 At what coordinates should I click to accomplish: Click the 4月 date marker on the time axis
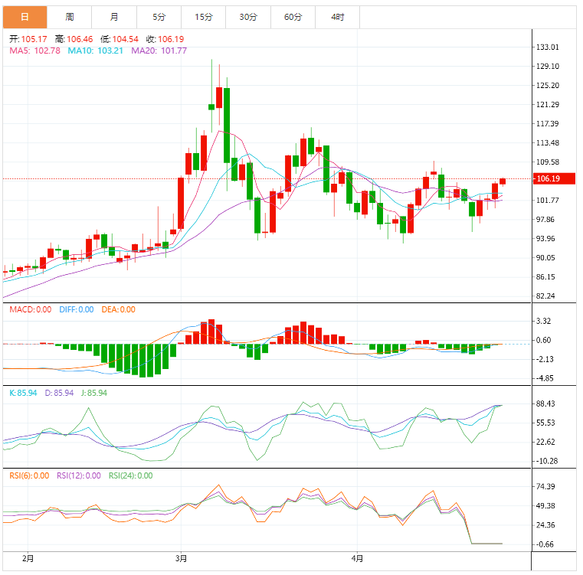point(358,559)
